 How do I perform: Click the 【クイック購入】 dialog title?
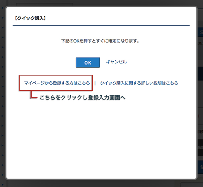(30, 18)
